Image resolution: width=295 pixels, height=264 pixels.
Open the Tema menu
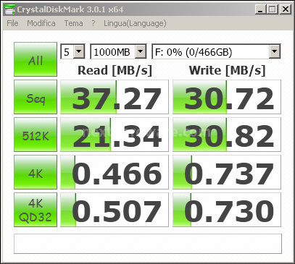(73, 23)
